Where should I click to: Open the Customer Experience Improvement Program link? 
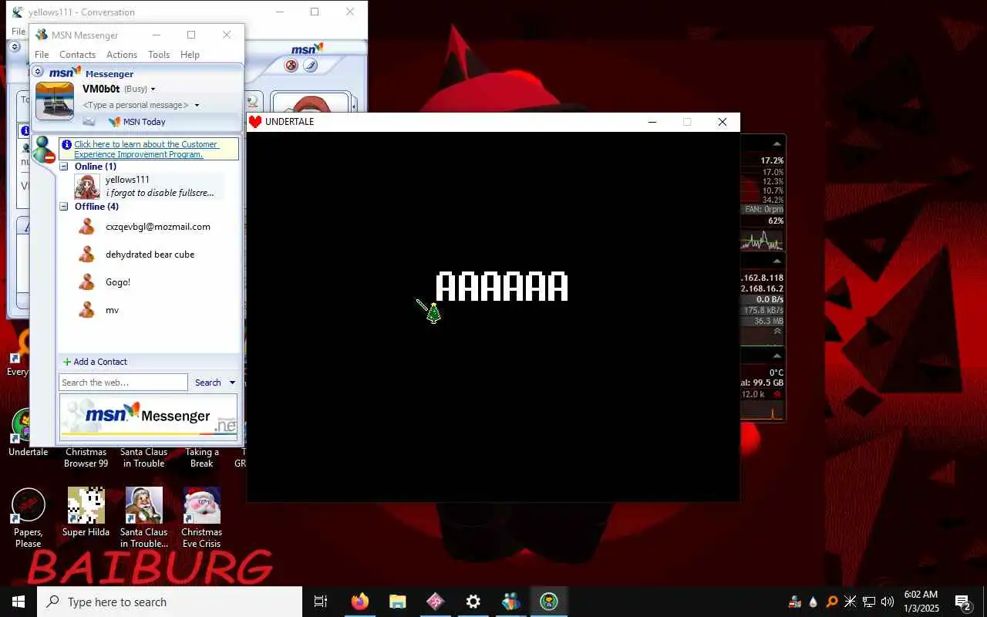[x=147, y=149]
